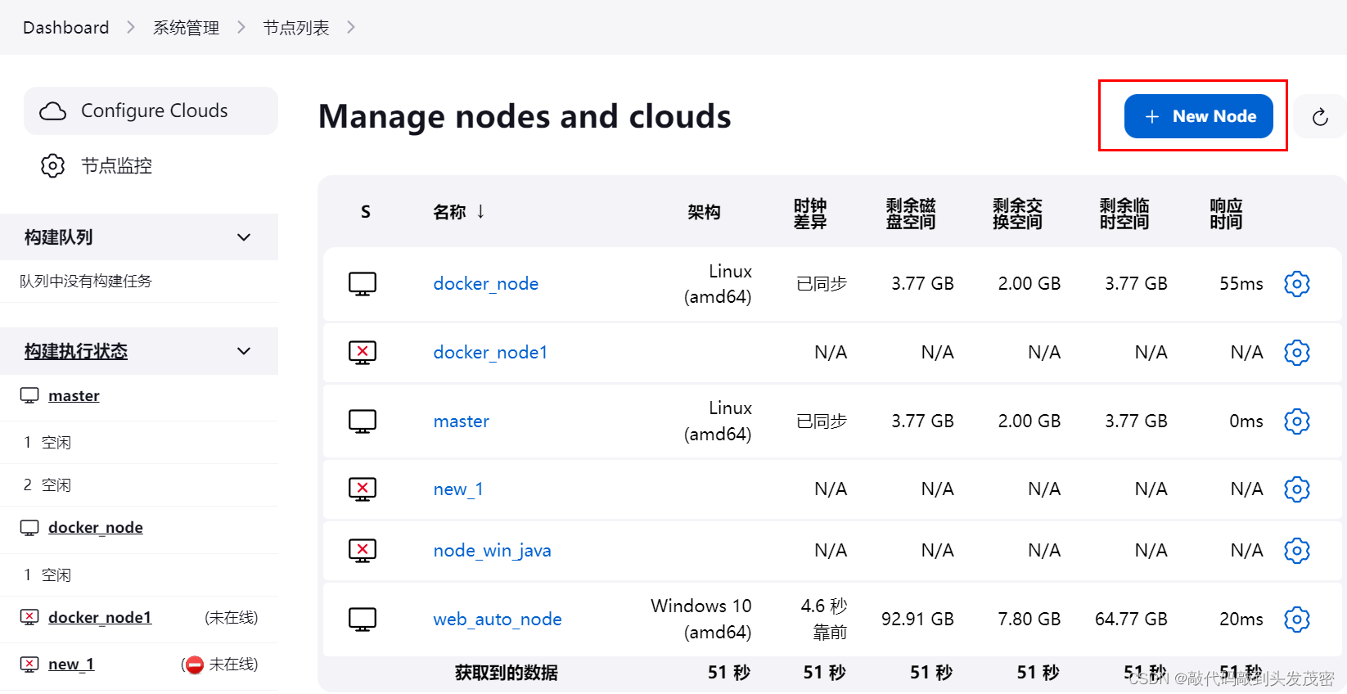Open the docker_node link in table
This screenshot has height=694, width=1347.
click(486, 284)
